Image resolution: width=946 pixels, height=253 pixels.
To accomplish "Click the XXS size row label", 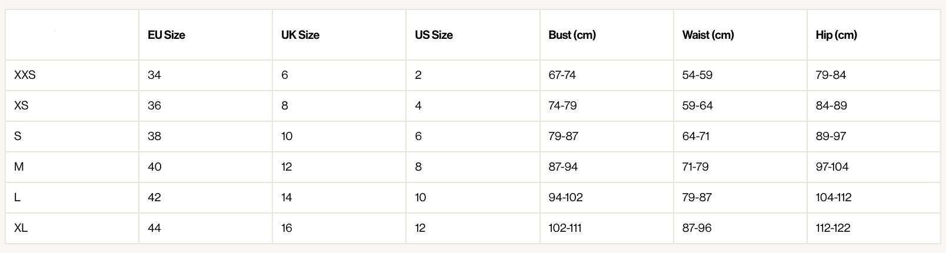I will 25,75.
